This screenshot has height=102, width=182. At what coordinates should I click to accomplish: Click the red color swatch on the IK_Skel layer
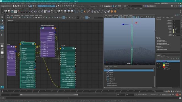coord(164,67)
